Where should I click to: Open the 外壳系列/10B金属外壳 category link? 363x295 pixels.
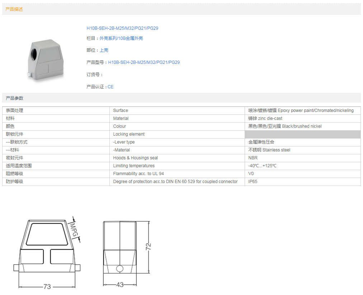point(121,38)
